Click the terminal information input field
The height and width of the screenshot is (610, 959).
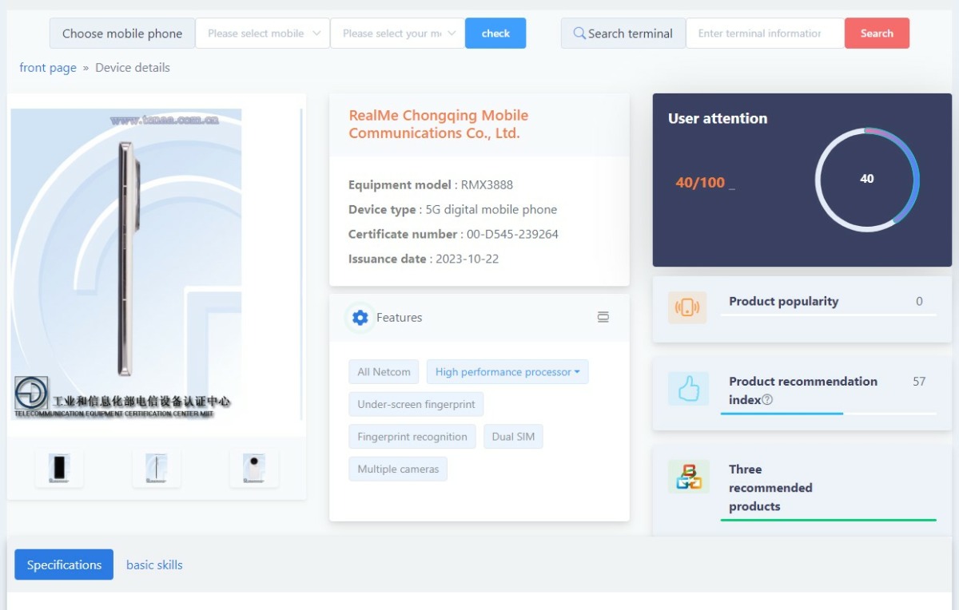[764, 34]
